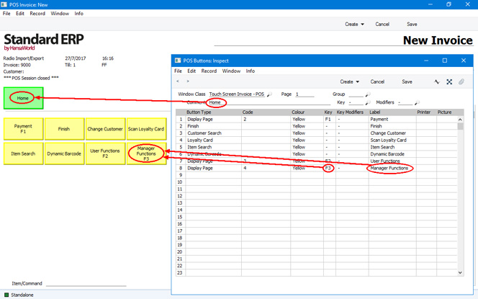Tap the User Functions F2 button
The height and width of the screenshot is (299, 478).
[x=106, y=153]
